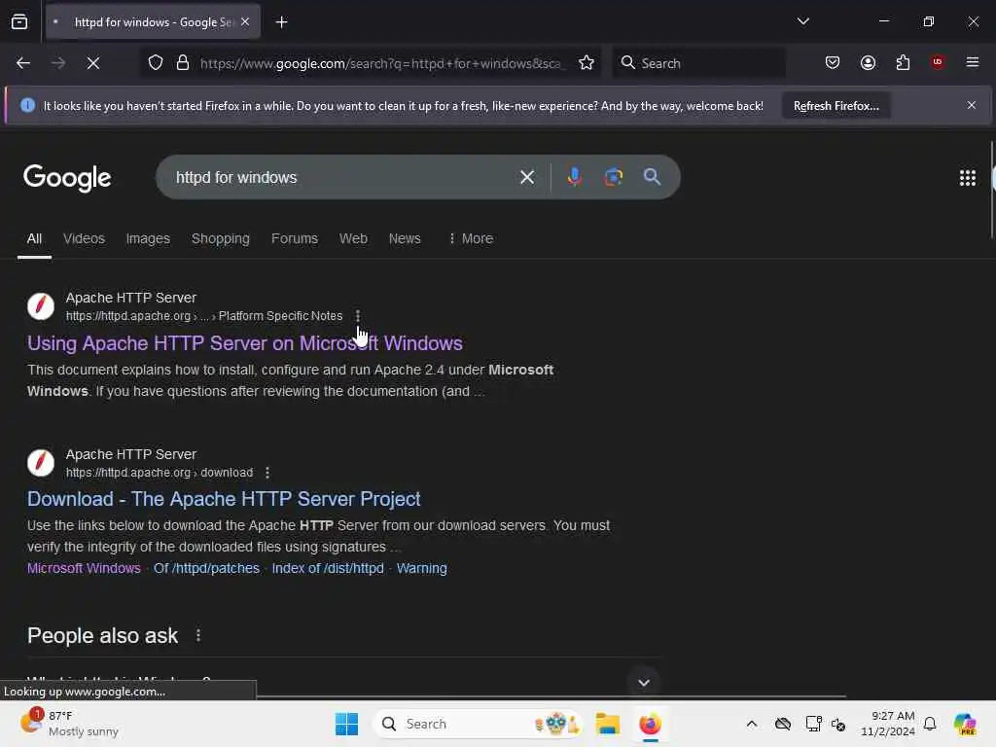Viewport: 996px width, 747px height.
Task: Click the page vertical scrollbar
Action: [x=992, y=191]
